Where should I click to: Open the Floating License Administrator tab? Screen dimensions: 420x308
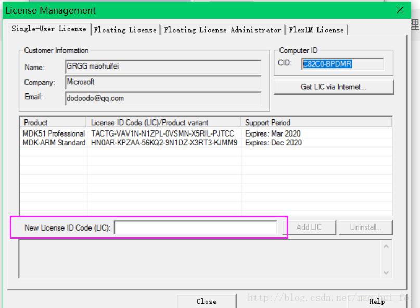point(223,30)
